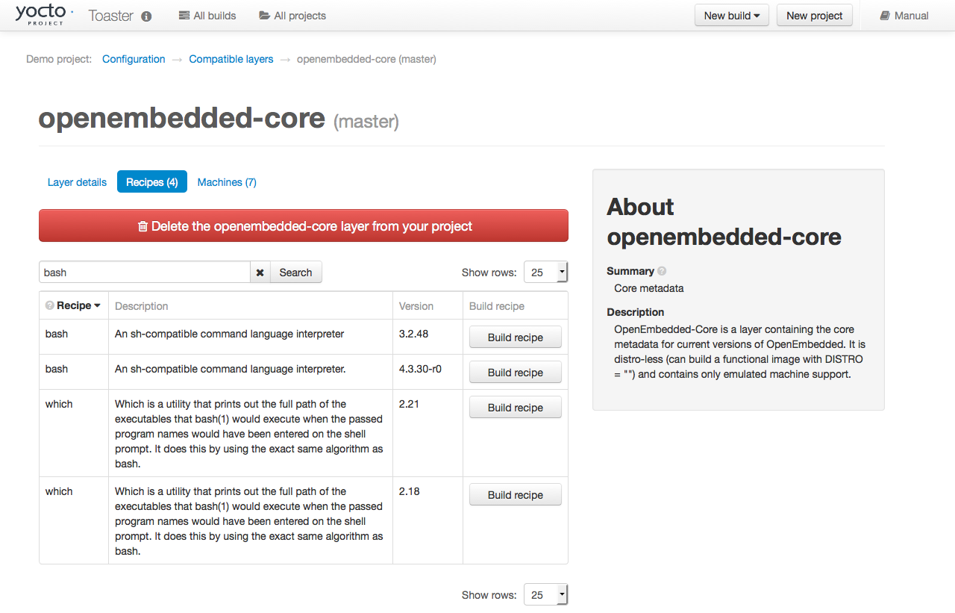This screenshot has width=955, height=613.
Task: Switch to the Layer details tab
Action: [77, 182]
